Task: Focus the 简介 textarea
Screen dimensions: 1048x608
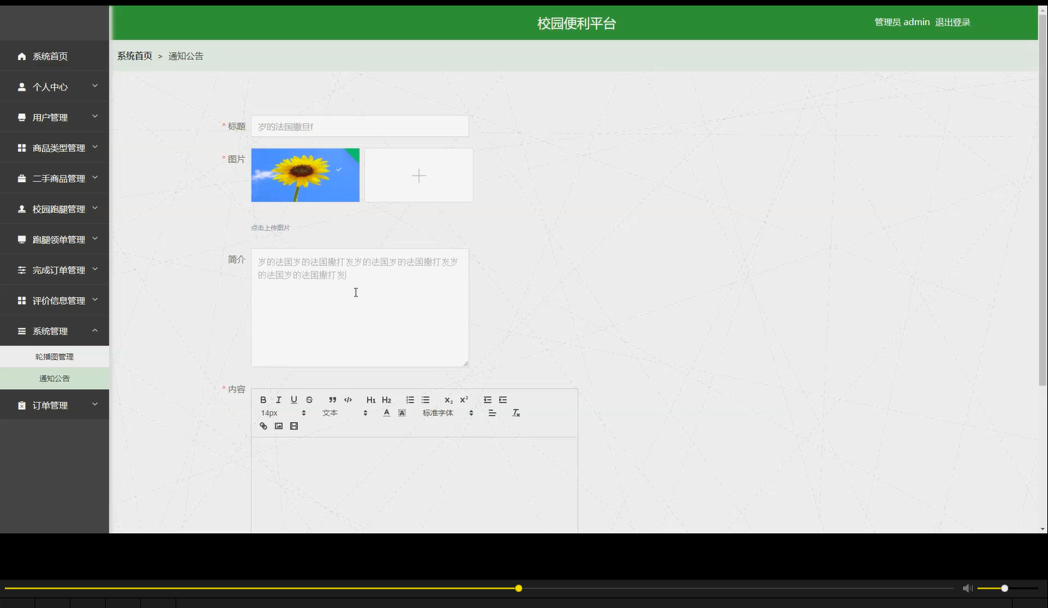Action: pyautogui.click(x=359, y=307)
